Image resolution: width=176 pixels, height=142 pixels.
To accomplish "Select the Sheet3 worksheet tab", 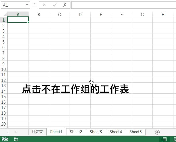I will tap(96, 132).
